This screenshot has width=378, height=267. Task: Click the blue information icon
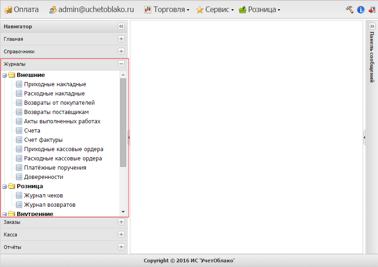click(361, 10)
